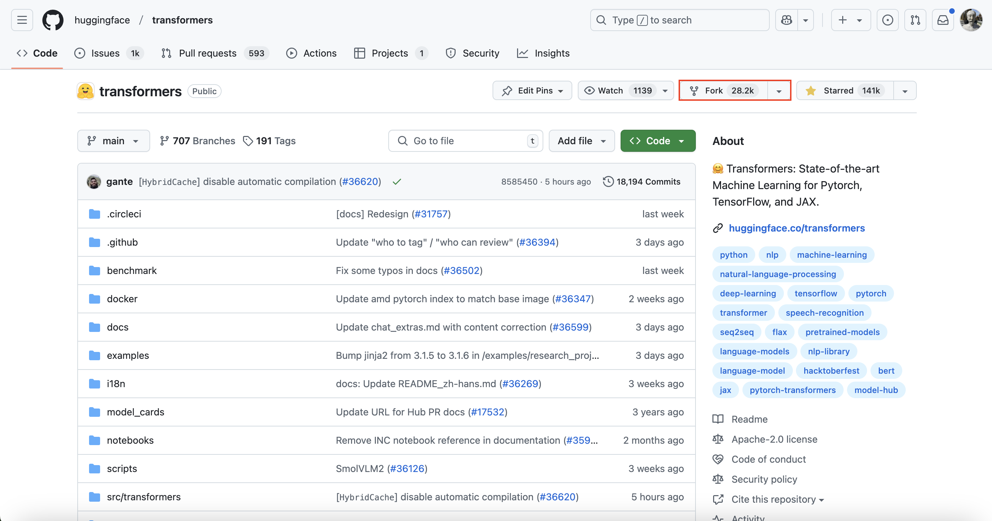Screen dimensions: 992x521
Task: Click the plus create-new icon
Action: [x=843, y=20]
